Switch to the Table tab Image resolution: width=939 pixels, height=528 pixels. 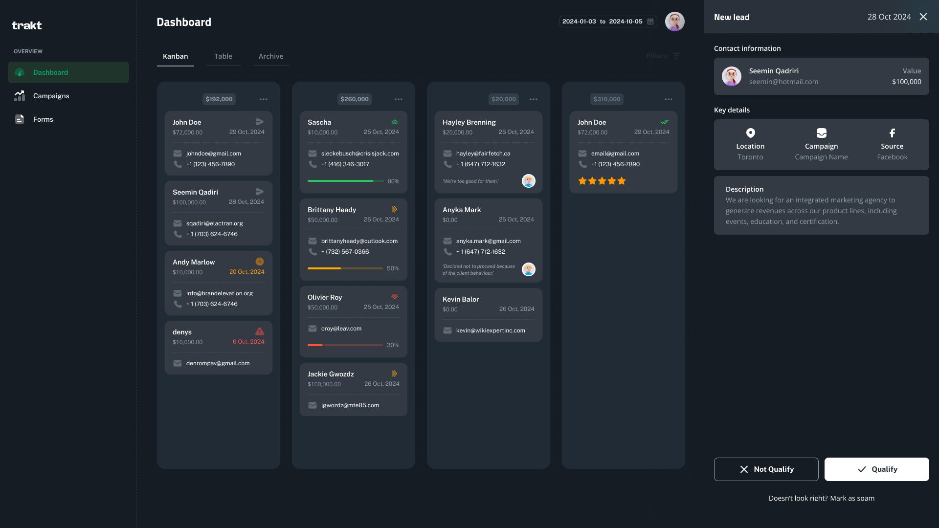(x=223, y=56)
